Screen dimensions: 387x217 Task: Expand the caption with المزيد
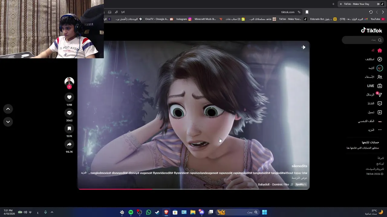click(84, 173)
